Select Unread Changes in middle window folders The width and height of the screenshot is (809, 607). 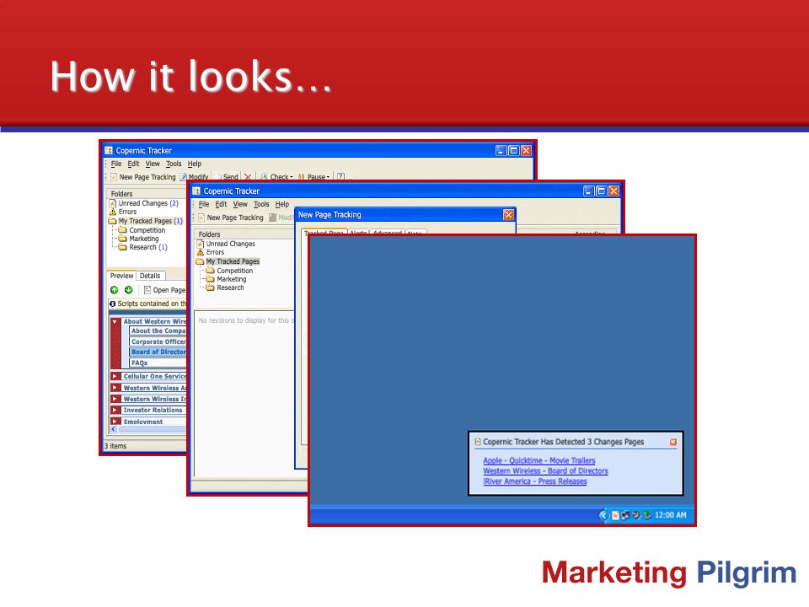pyautogui.click(x=226, y=244)
